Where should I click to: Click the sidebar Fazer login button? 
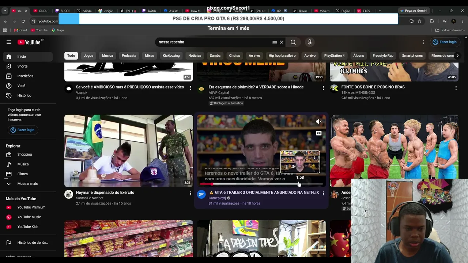[23, 130]
